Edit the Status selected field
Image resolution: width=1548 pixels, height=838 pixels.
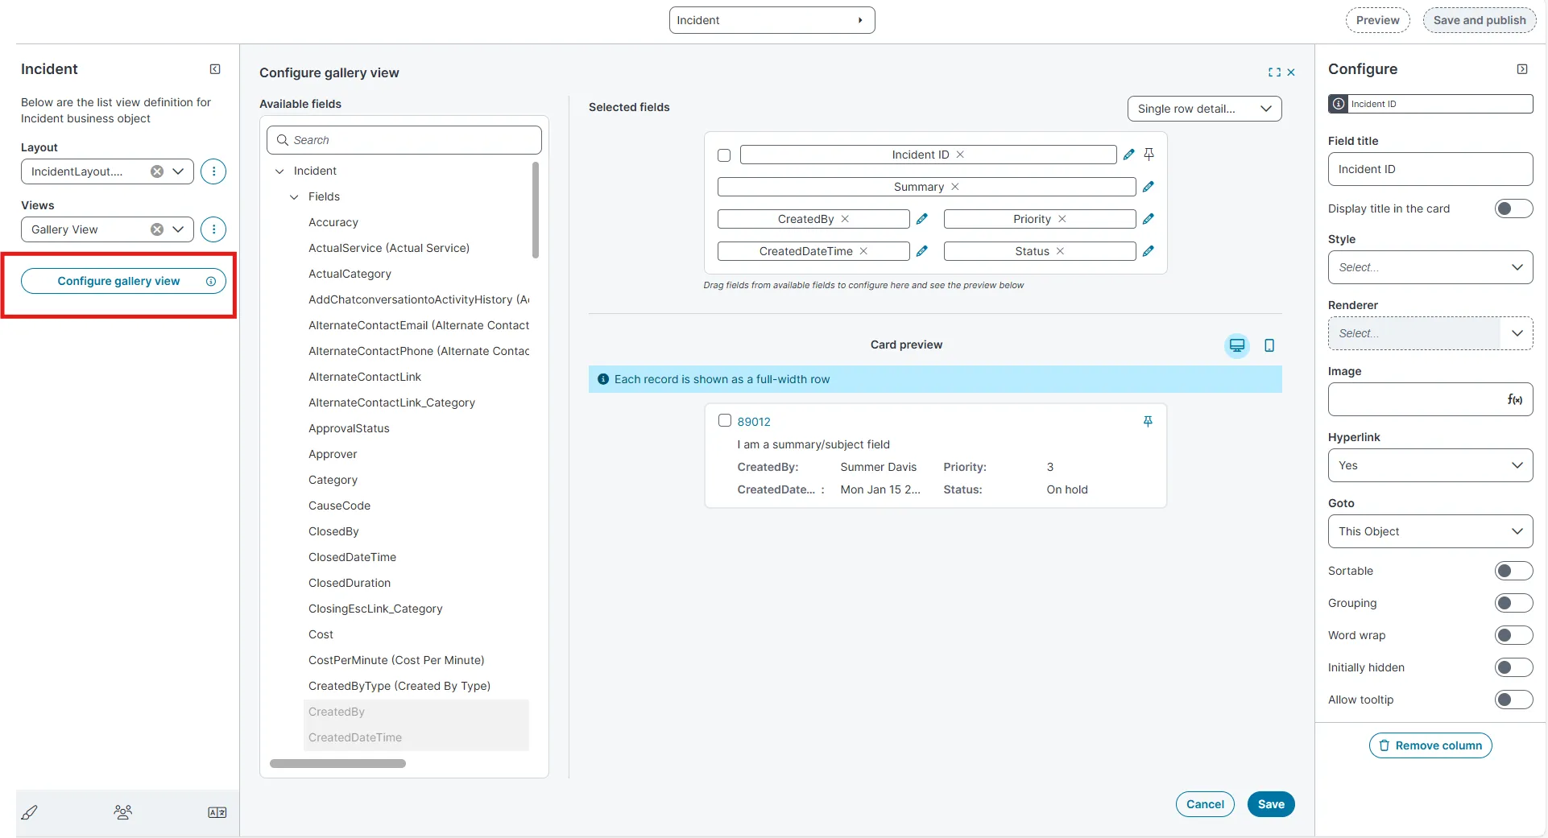[x=1149, y=251]
